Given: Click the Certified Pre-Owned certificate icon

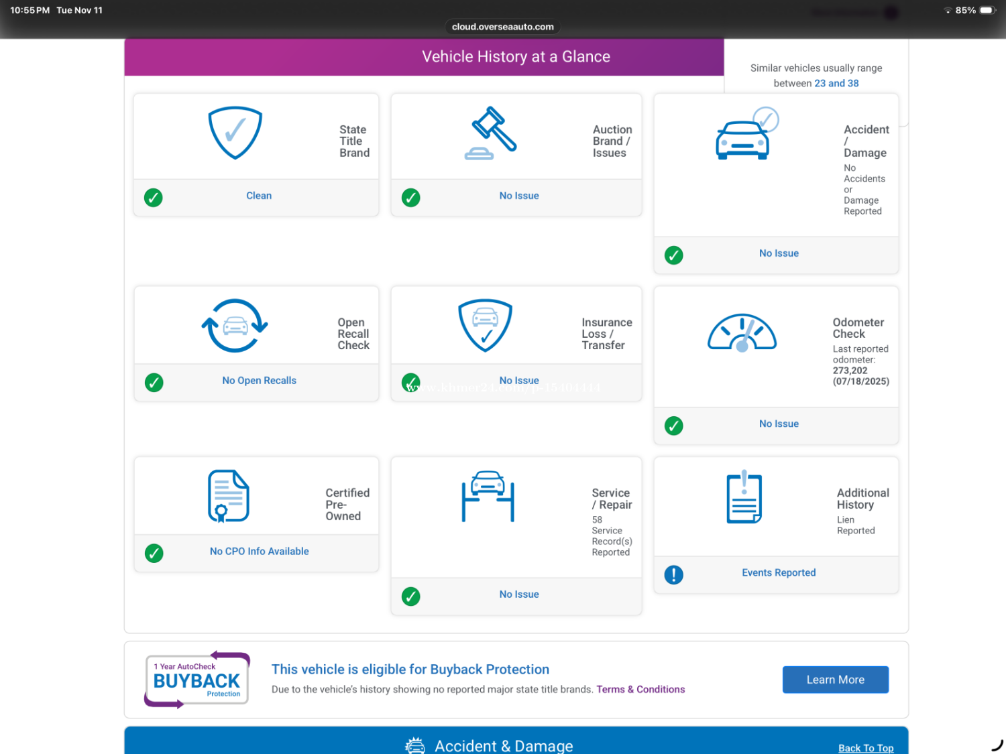Looking at the screenshot, I should point(228,496).
